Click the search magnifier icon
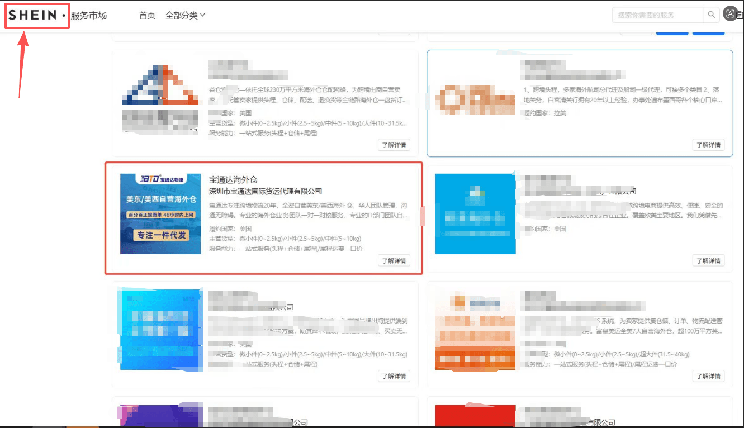 click(x=711, y=15)
